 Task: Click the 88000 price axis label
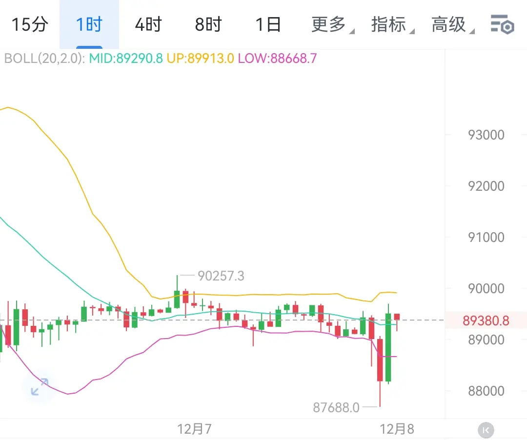coord(486,391)
